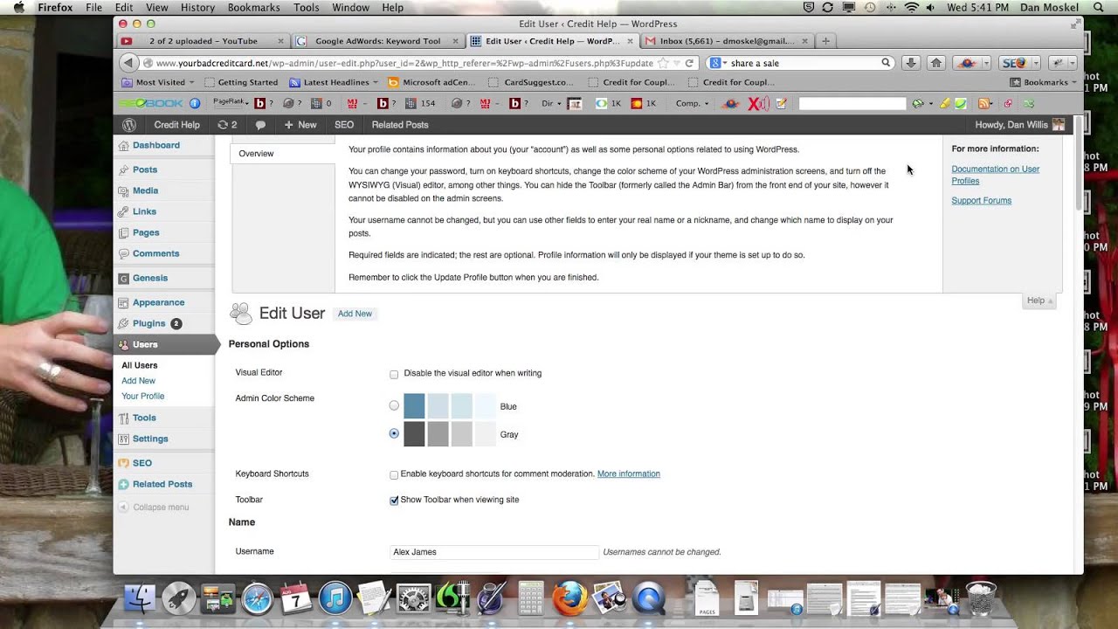
Task: Open iTunes from the Dock
Action: click(335, 599)
